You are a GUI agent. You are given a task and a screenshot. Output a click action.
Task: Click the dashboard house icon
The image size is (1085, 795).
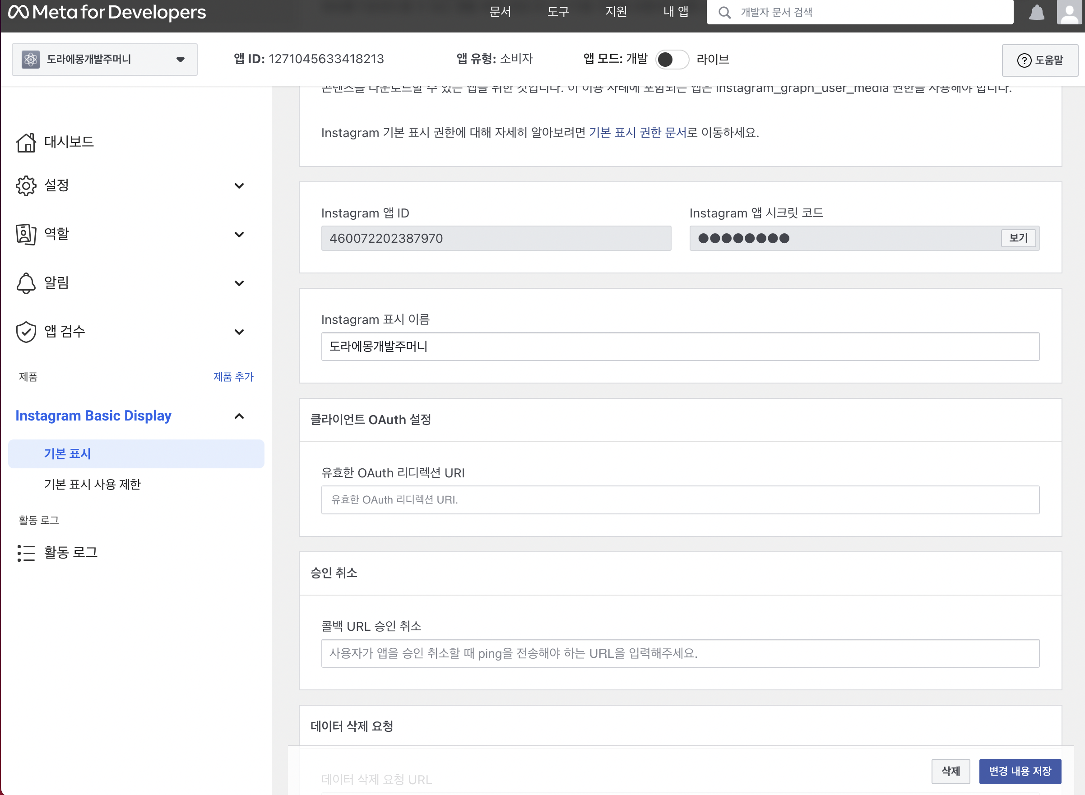(26, 143)
